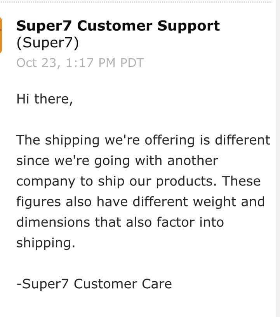Image resolution: width=280 pixels, height=317 pixels.
Task: Click the Oct 23, 1:17 PM PDT timestamp
Action: (x=80, y=63)
